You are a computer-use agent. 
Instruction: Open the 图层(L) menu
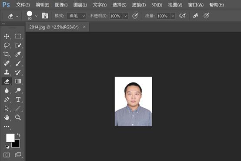tap(80, 5)
